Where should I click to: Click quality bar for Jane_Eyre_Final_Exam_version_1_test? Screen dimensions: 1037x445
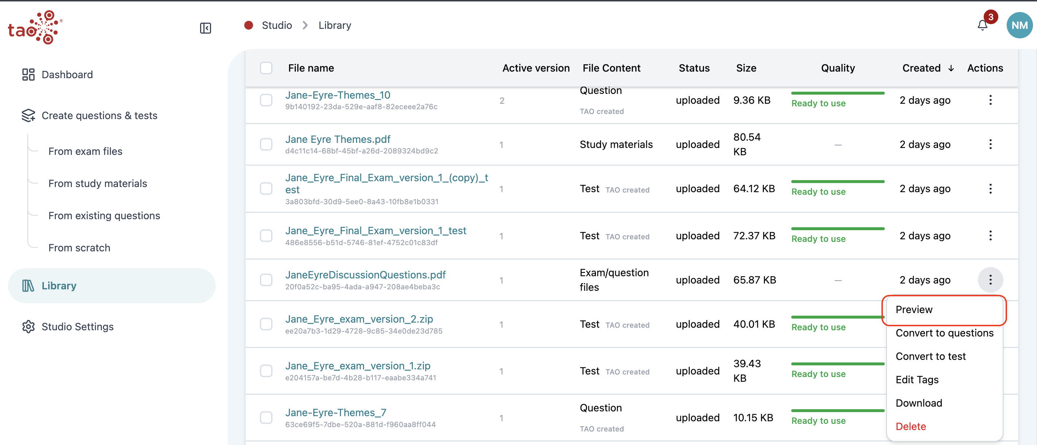(x=837, y=229)
